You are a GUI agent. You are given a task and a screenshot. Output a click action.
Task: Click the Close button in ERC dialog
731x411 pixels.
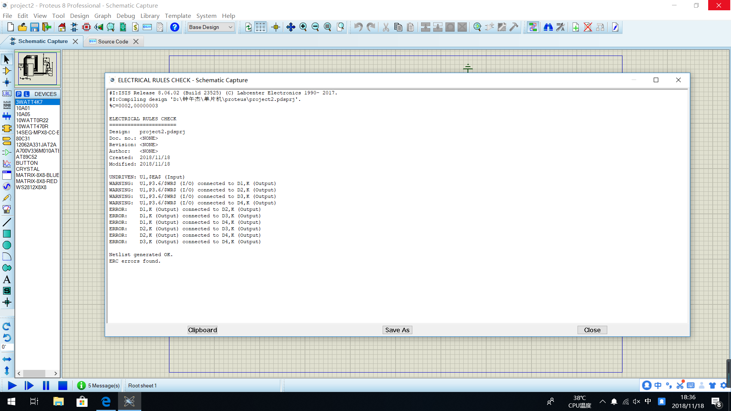[x=592, y=330]
